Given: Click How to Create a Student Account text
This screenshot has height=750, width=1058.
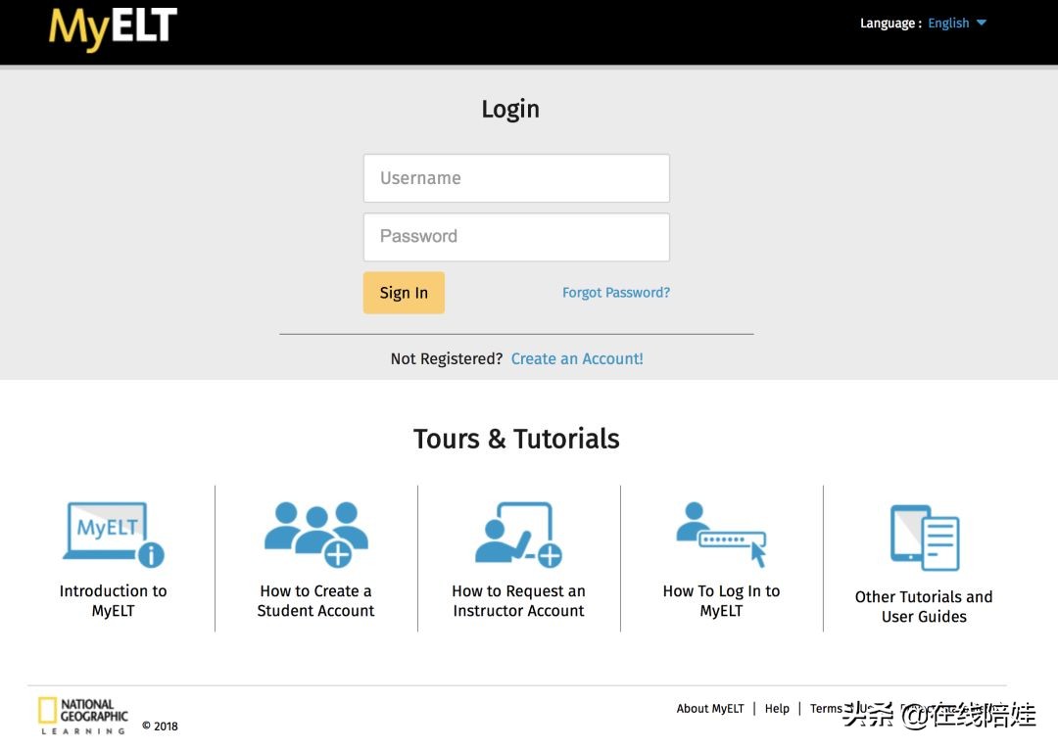Looking at the screenshot, I should 315,600.
